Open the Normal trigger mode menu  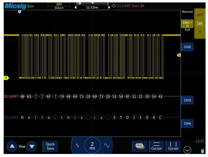pos(187,12)
